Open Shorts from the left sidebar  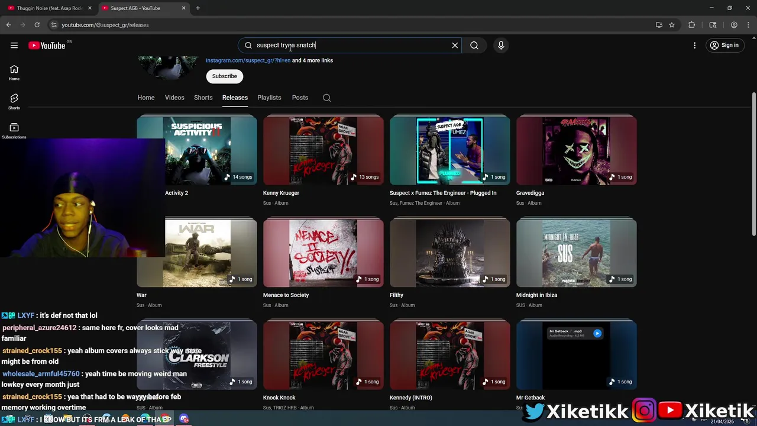coord(14,101)
